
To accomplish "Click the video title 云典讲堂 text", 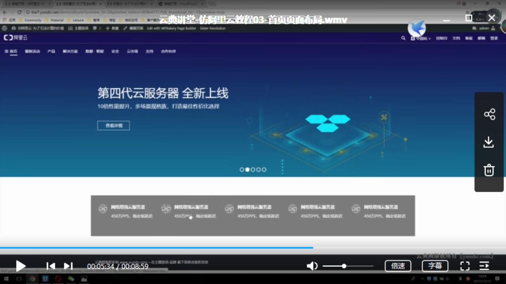I will tap(253, 19).
